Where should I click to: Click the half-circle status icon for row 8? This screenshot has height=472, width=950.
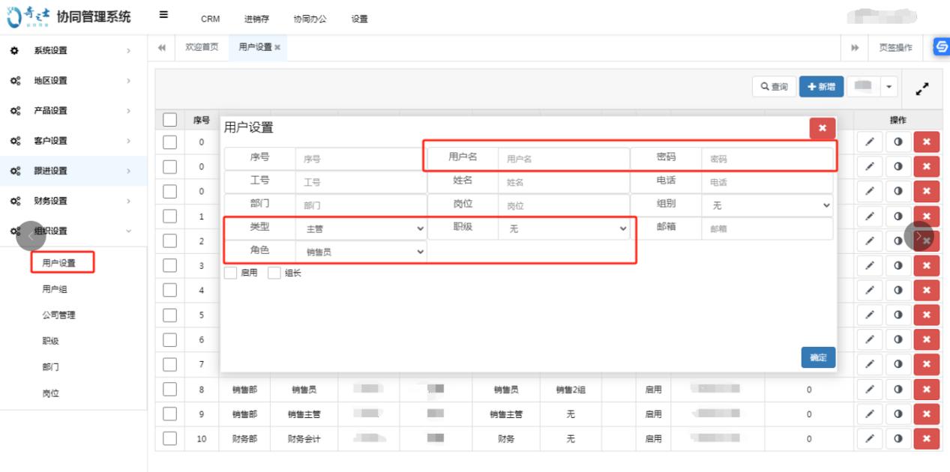click(898, 390)
